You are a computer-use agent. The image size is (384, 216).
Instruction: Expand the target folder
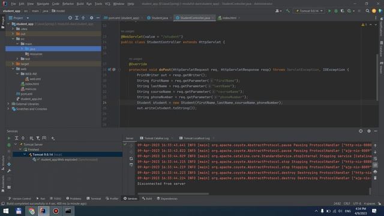13,64
